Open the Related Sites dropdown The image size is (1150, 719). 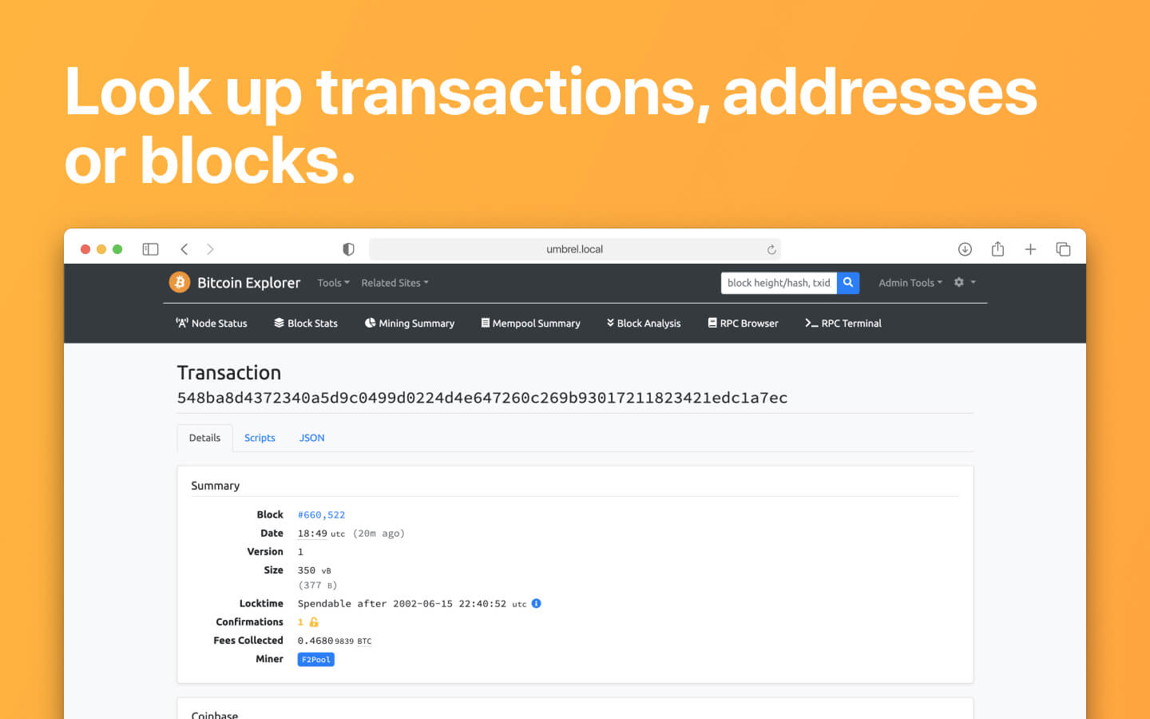pos(395,282)
